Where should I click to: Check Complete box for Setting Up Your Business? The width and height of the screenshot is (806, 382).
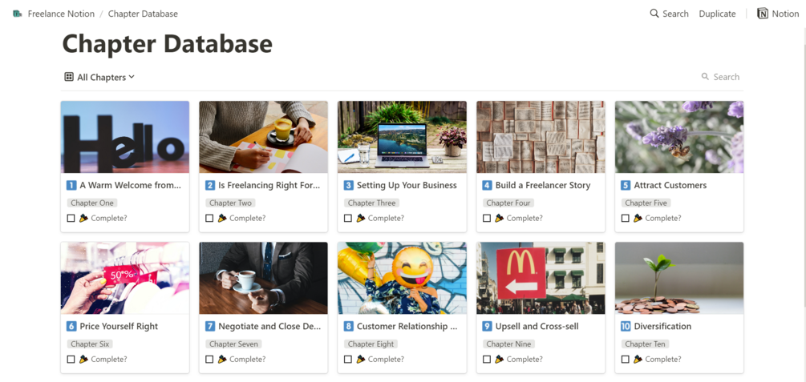(348, 218)
